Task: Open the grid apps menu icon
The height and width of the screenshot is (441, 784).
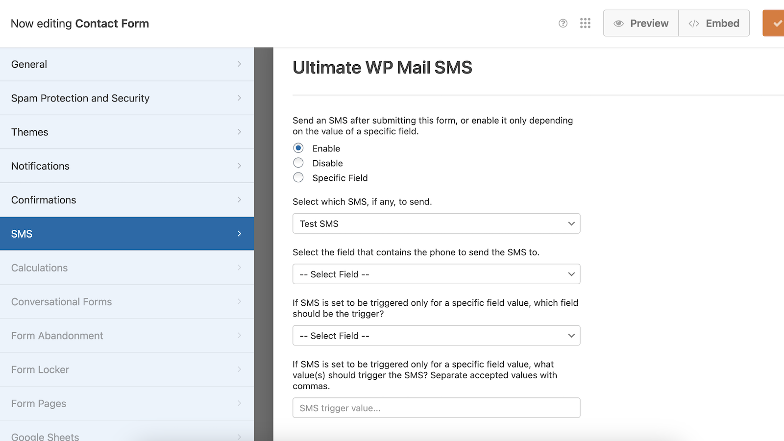Action: coord(585,23)
